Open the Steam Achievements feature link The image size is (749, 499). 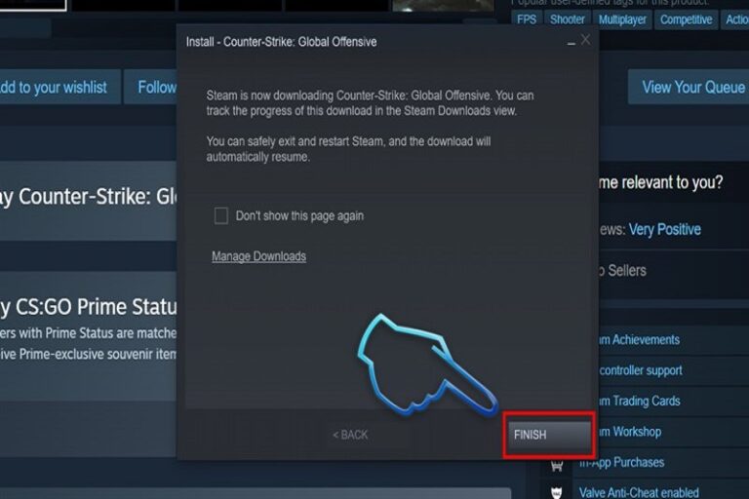point(639,340)
